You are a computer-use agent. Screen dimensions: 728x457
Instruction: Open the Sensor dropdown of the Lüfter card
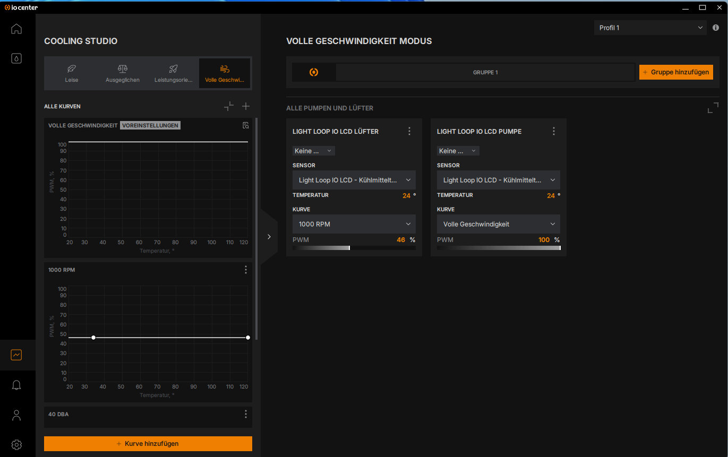(x=354, y=180)
